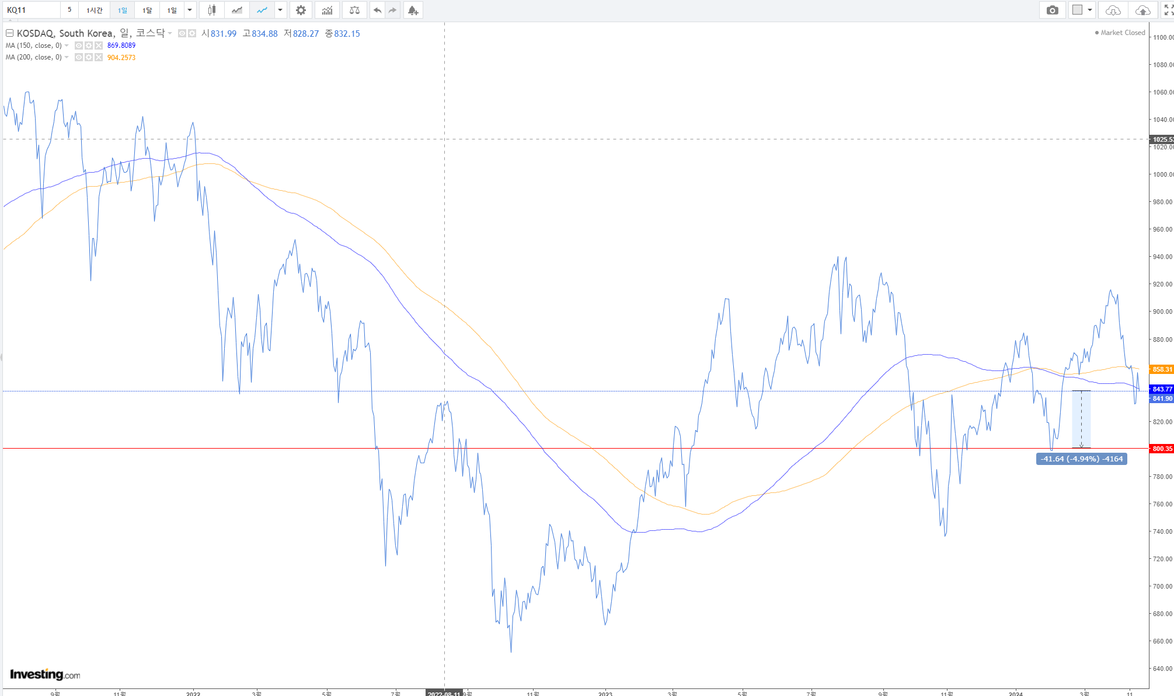Toggle visibility eye of MA 150 indicator
The image size is (1174, 696).
click(79, 46)
